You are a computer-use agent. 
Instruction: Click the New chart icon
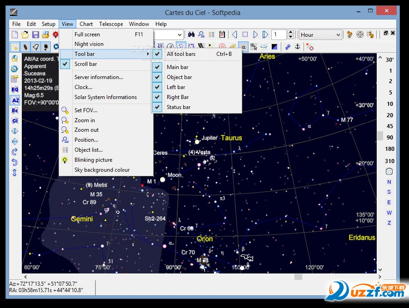point(15,35)
